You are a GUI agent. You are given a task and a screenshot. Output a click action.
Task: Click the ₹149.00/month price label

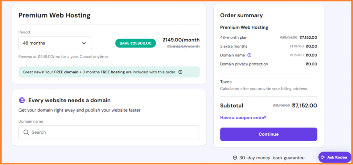tap(181, 40)
